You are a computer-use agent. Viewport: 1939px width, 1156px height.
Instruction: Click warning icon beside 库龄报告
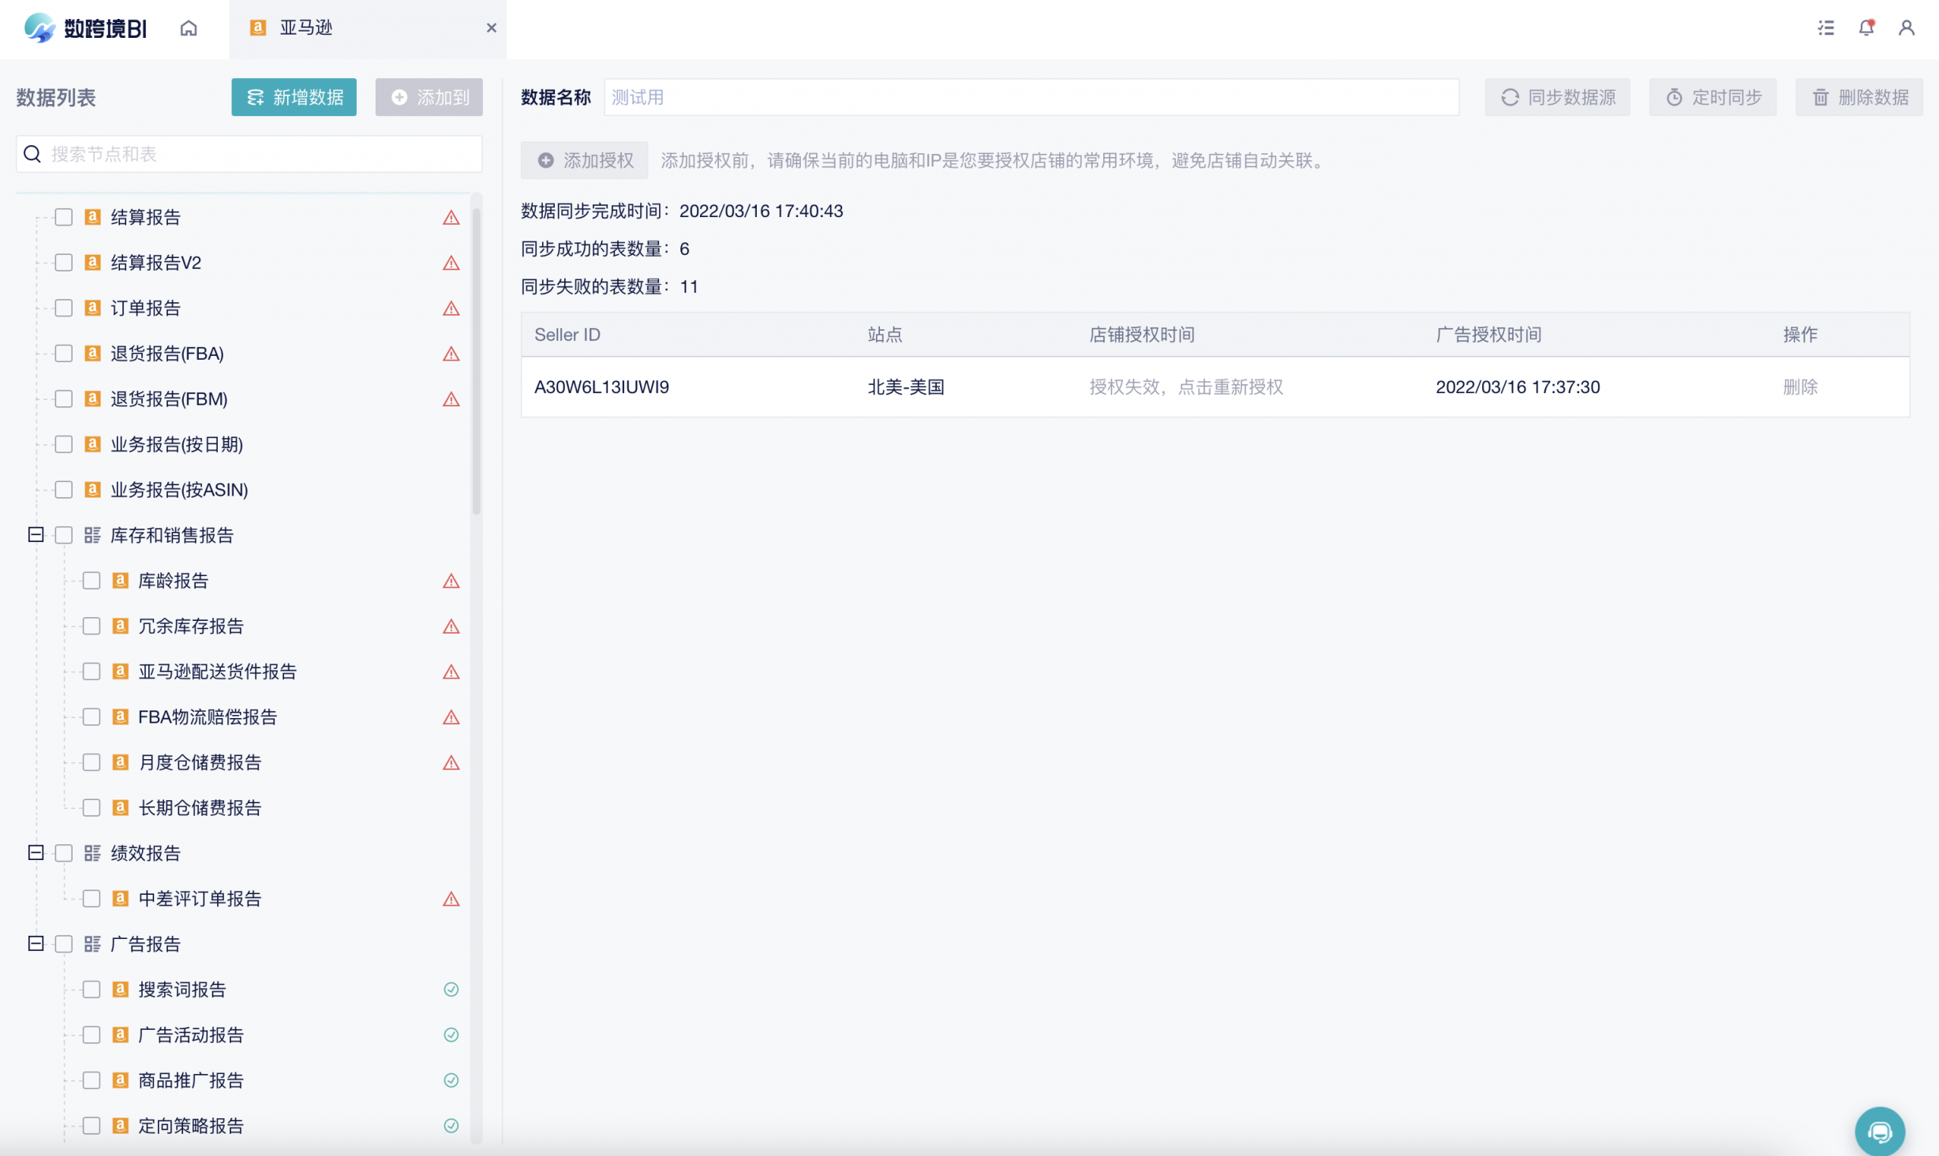[x=451, y=582]
